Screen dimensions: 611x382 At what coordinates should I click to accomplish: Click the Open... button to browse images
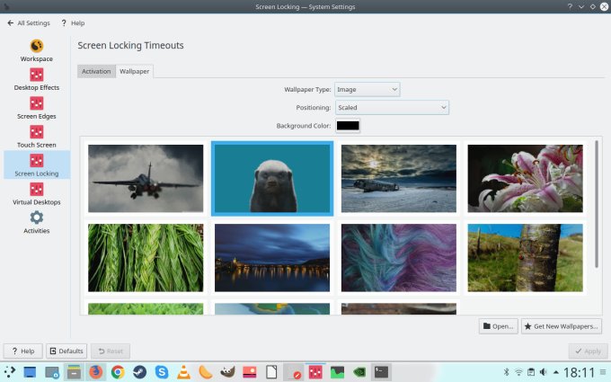click(498, 326)
